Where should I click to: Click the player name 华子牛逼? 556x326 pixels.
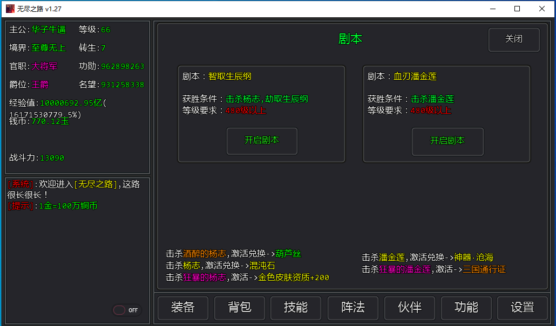[49, 30]
